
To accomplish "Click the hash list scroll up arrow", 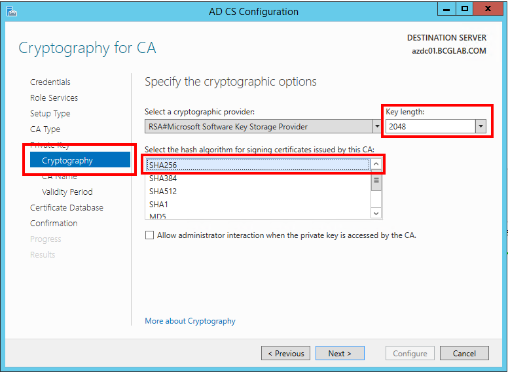I will click(376, 164).
